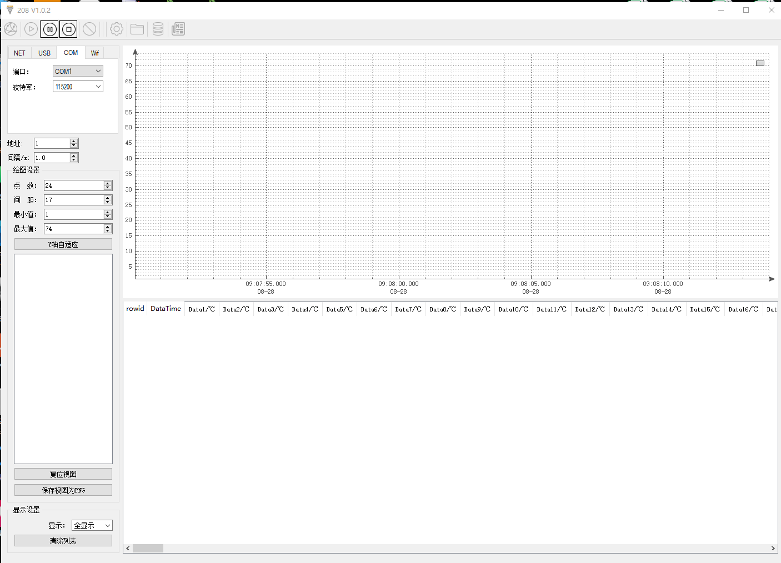Click the newspaper report icon

(178, 29)
